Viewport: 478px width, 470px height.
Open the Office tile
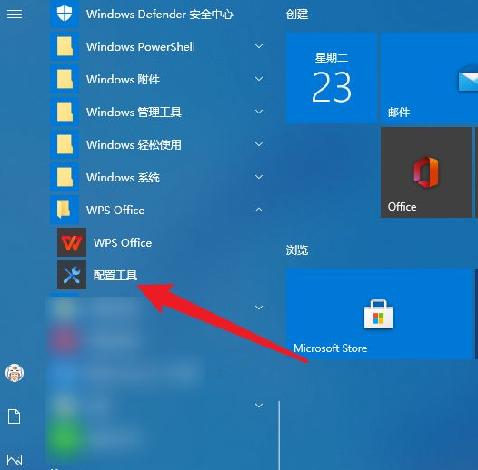426,172
